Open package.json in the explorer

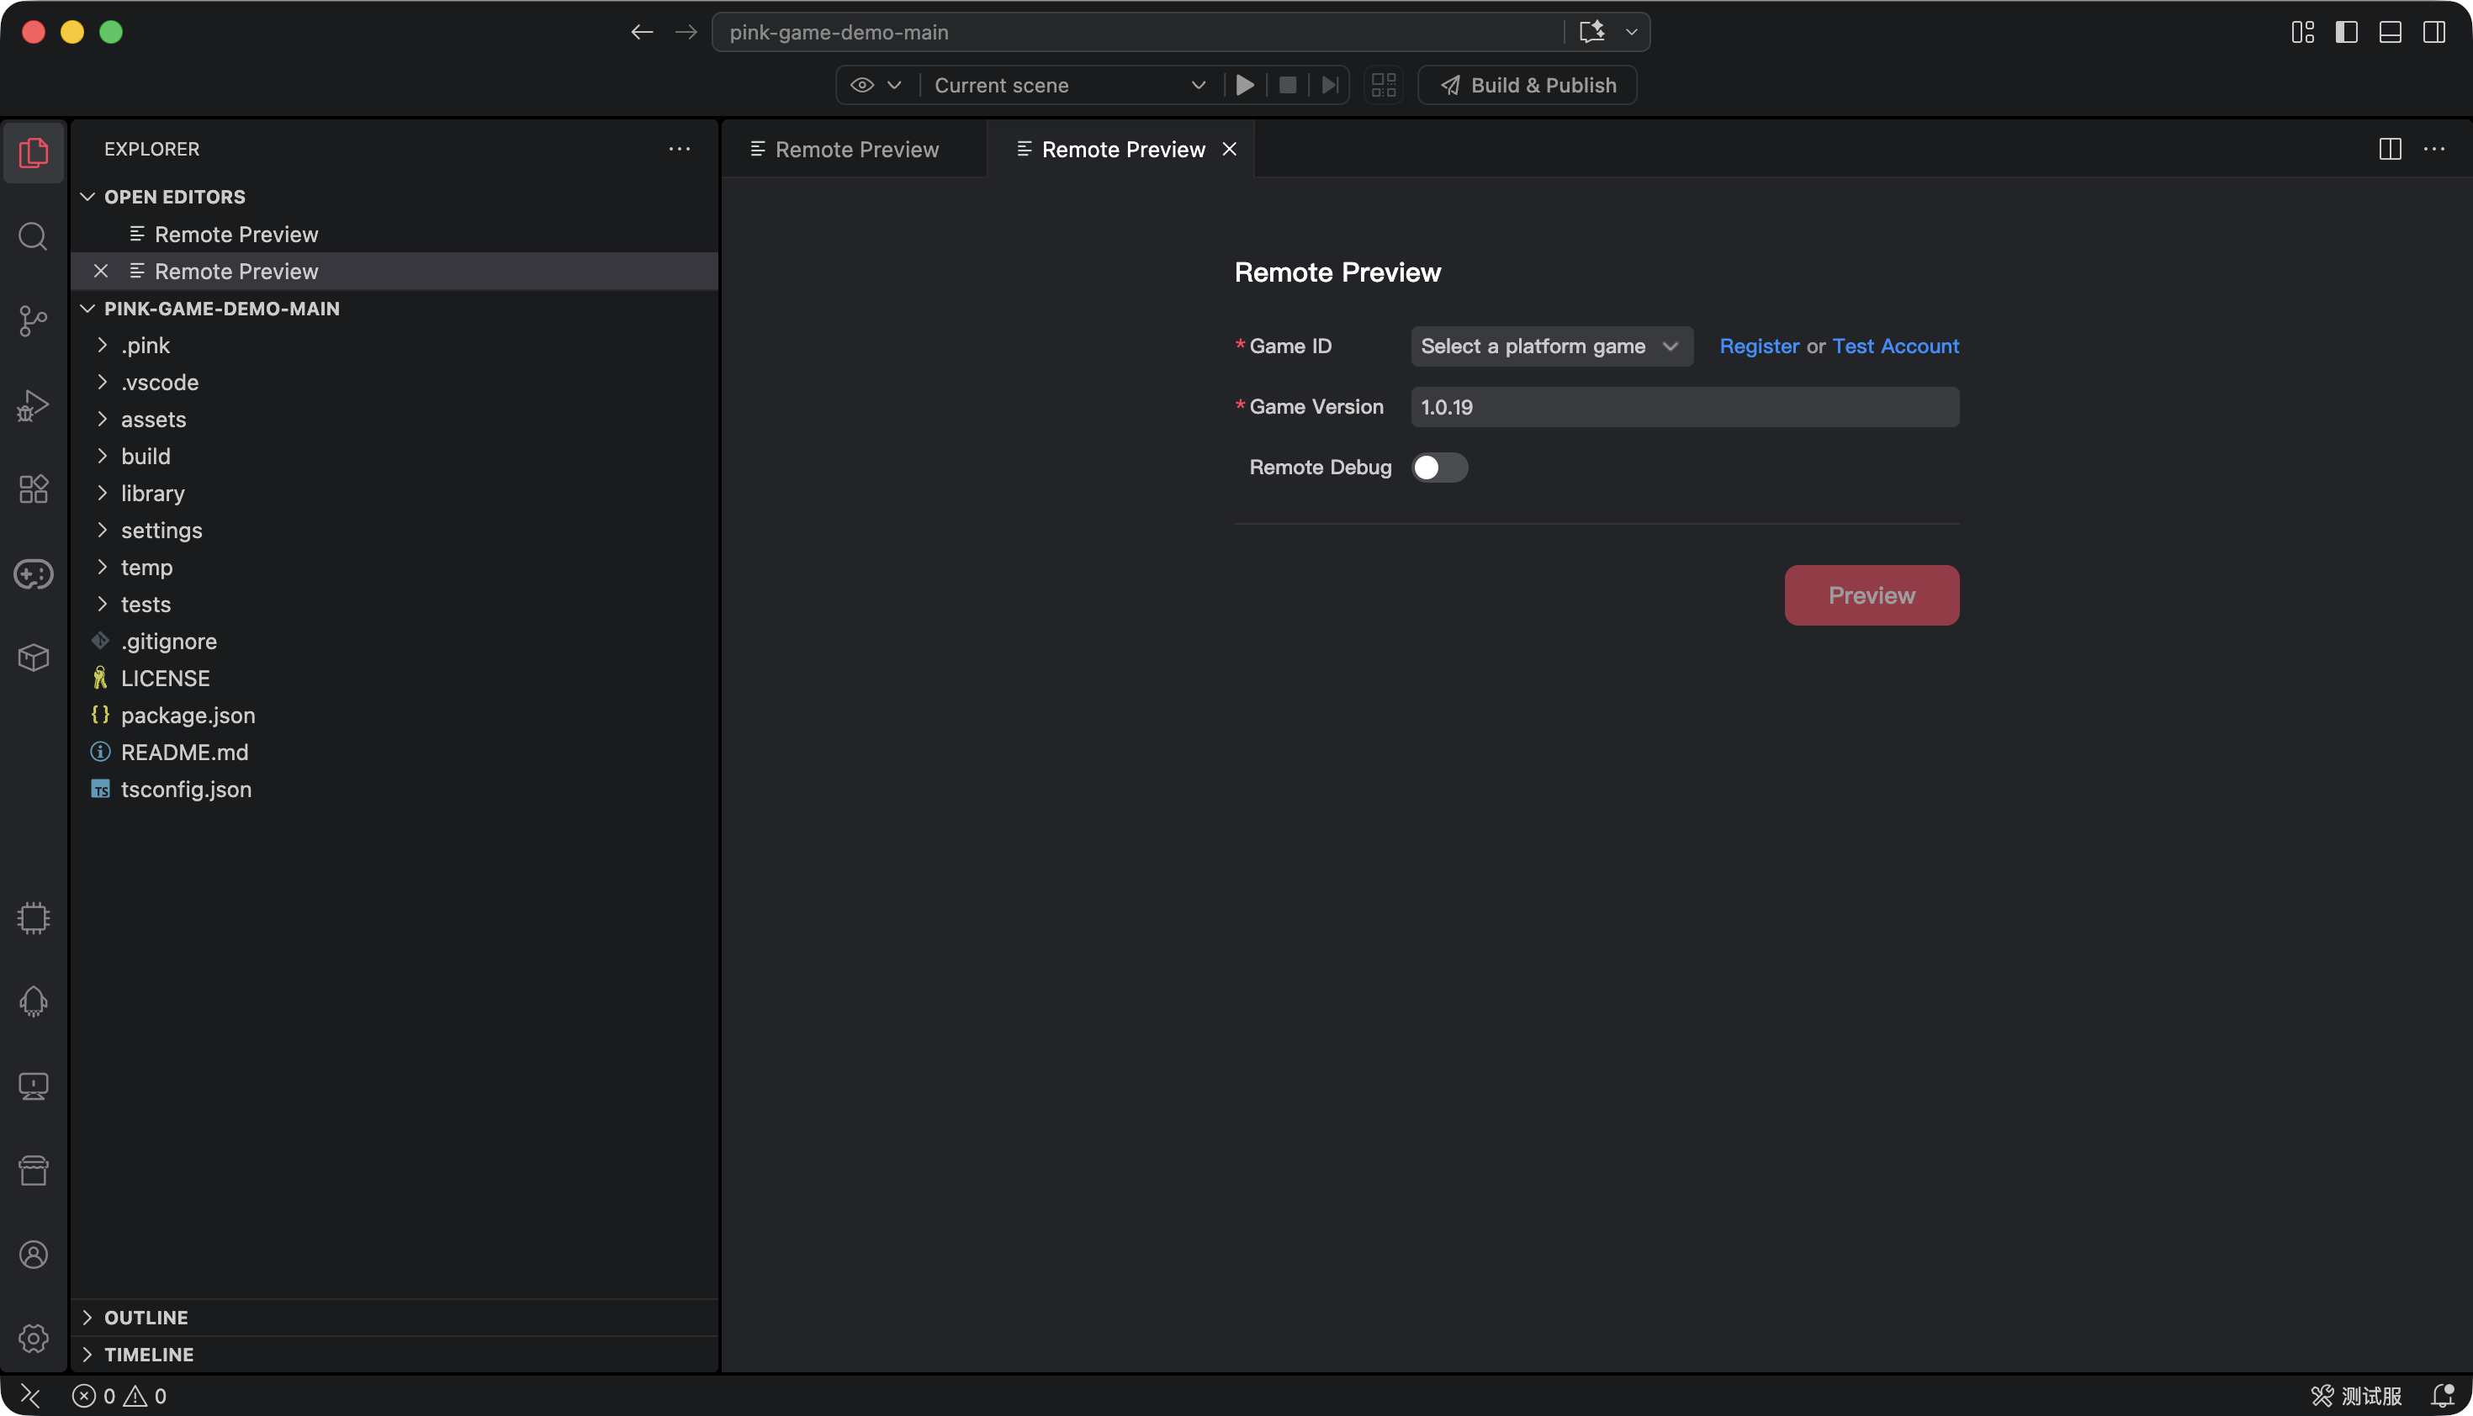394,715
